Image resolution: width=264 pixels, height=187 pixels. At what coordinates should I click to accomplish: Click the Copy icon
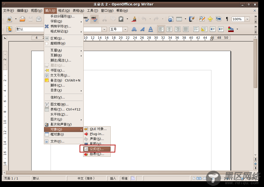click(x=113, y=19)
